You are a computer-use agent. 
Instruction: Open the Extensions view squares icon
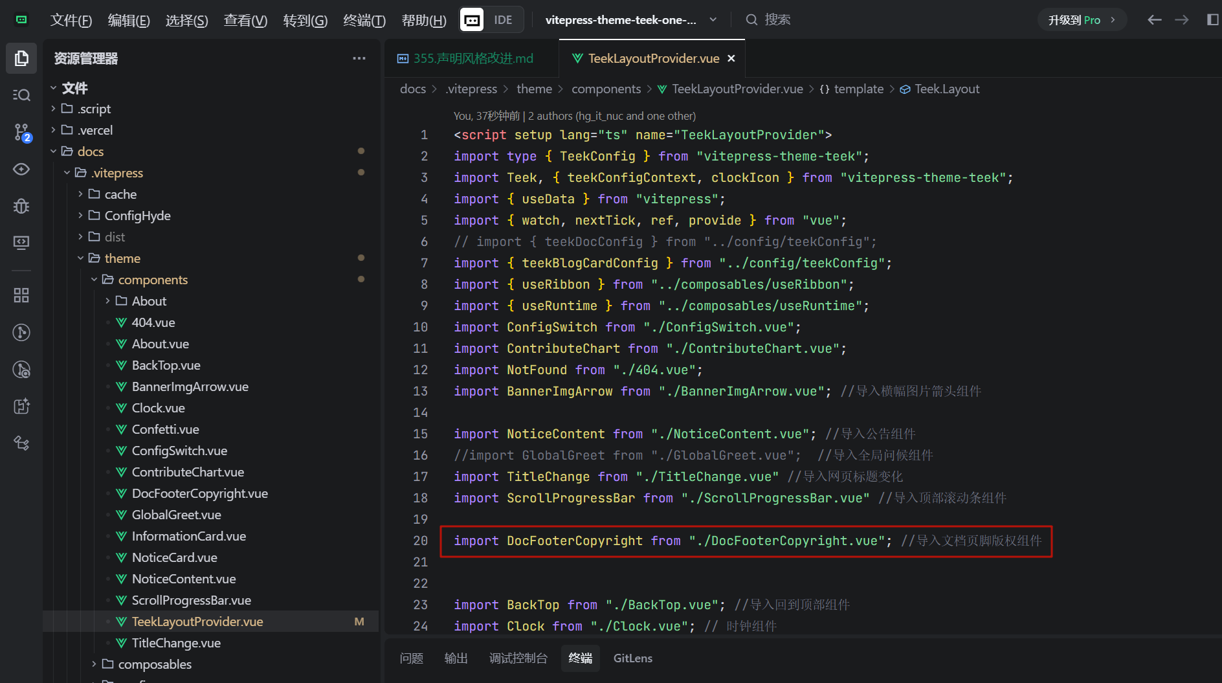point(21,295)
